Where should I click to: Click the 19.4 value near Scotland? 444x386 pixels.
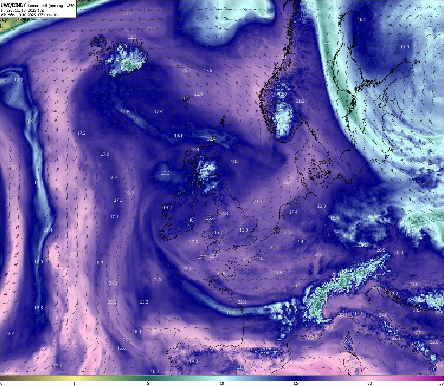point(195,150)
